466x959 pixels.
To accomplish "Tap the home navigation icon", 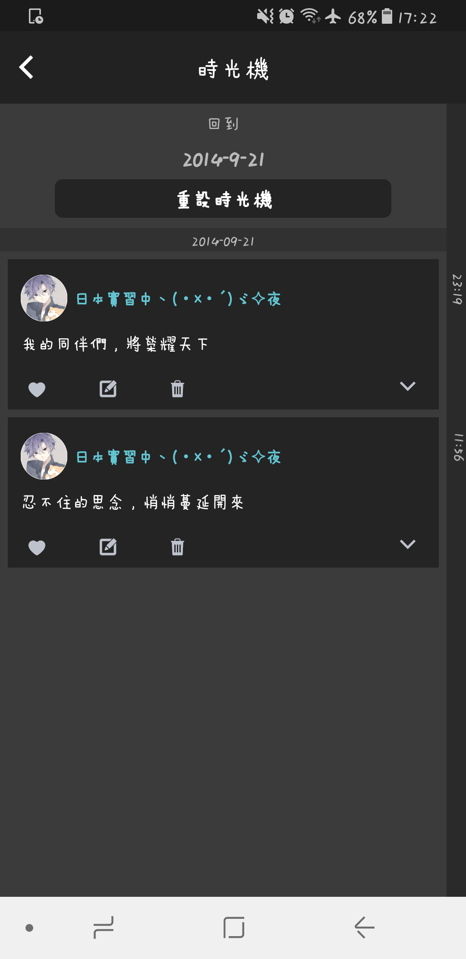I will pos(234,927).
